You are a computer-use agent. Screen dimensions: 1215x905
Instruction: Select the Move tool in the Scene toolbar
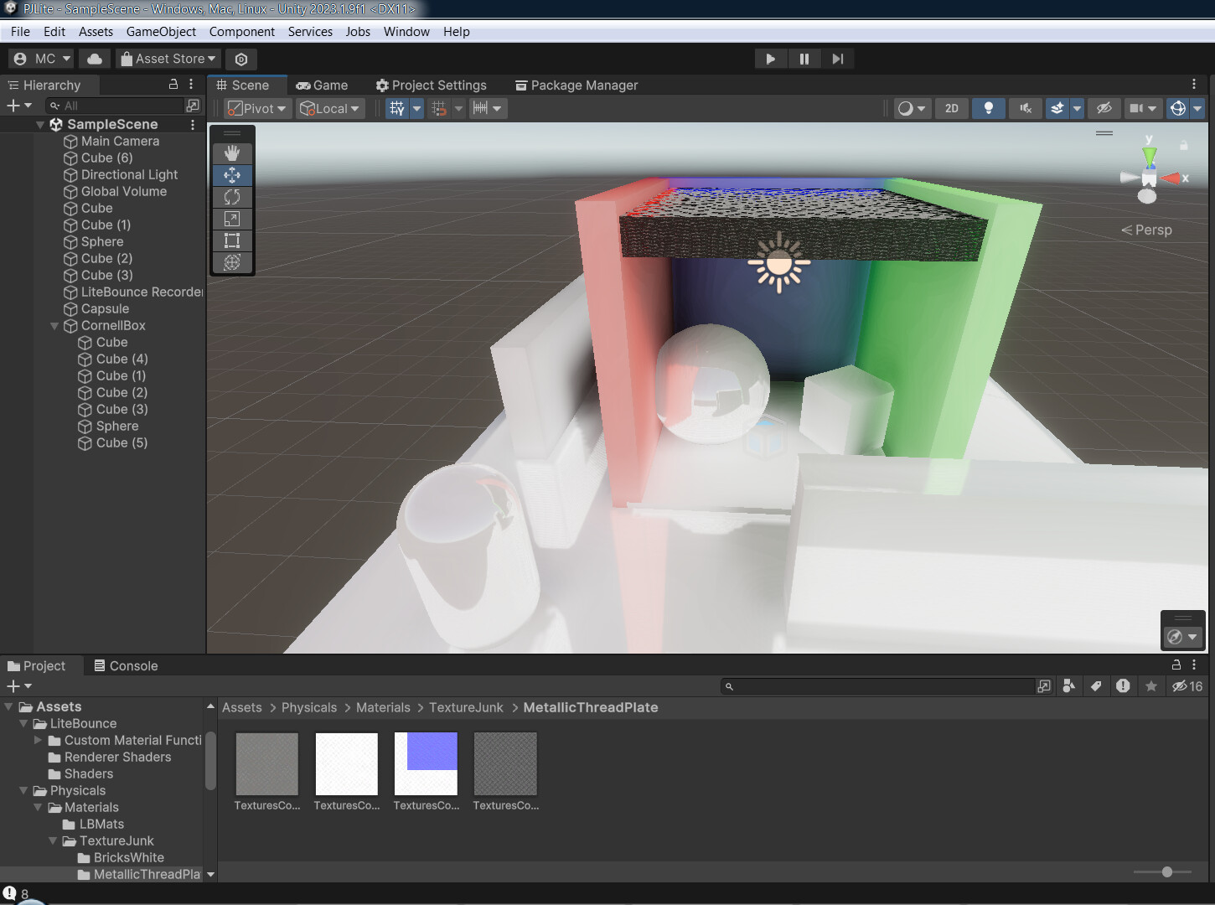tap(232, 175)
